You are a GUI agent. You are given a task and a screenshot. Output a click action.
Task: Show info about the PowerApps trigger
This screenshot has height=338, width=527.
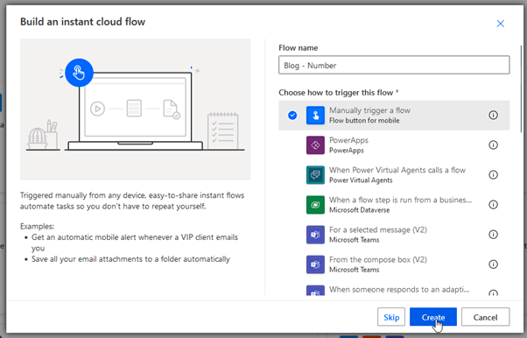pyautogui.click(x=493, y=145)
